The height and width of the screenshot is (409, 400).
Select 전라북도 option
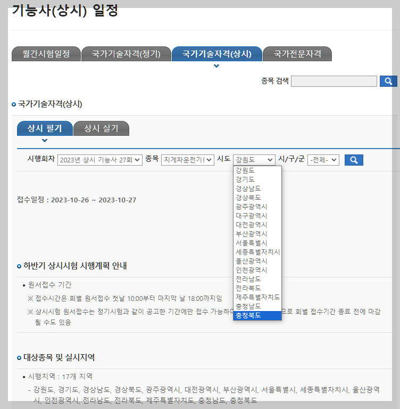257,288
